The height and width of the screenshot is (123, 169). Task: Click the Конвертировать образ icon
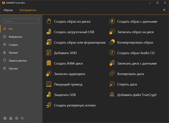(x=112, y=42)
